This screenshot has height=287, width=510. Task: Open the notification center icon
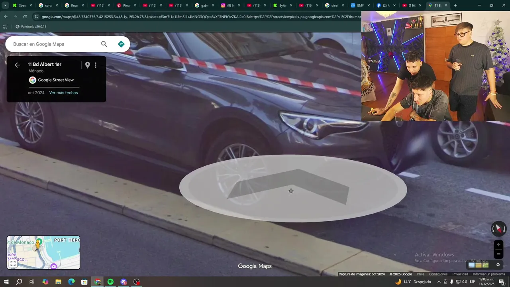click(502, 282)
